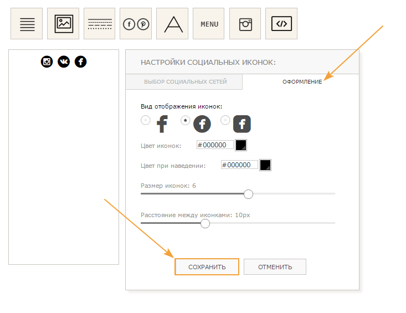This screenshot has width=406, height=313.
Task: Click the Отменить button
Action: (275, 267)
